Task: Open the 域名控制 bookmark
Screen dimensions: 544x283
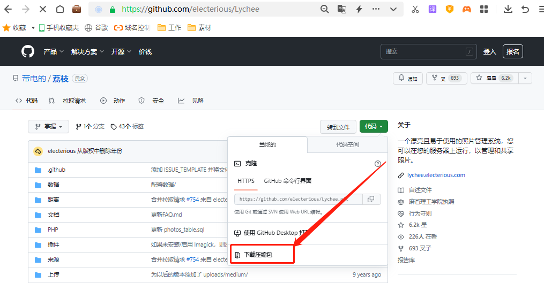Action: click(x=132, y=28)
